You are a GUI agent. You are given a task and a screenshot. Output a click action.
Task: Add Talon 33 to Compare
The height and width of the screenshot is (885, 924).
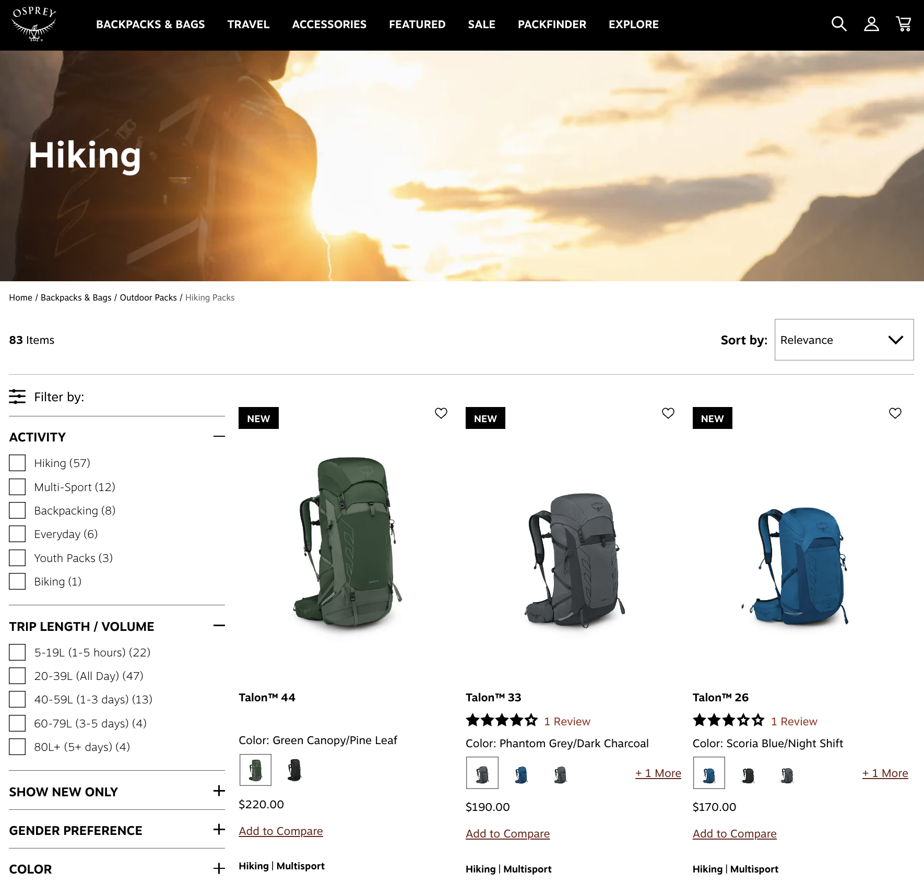[508, 833]
